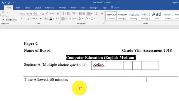Open the Review tab
Image resolution: width=179 pixels, height=101 pixels.
pyautogui.click(x=74, y=8)
